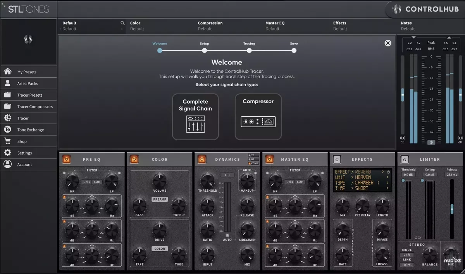
Task: Click the Tone Exchange Te icon
Action: click(7, 130)
